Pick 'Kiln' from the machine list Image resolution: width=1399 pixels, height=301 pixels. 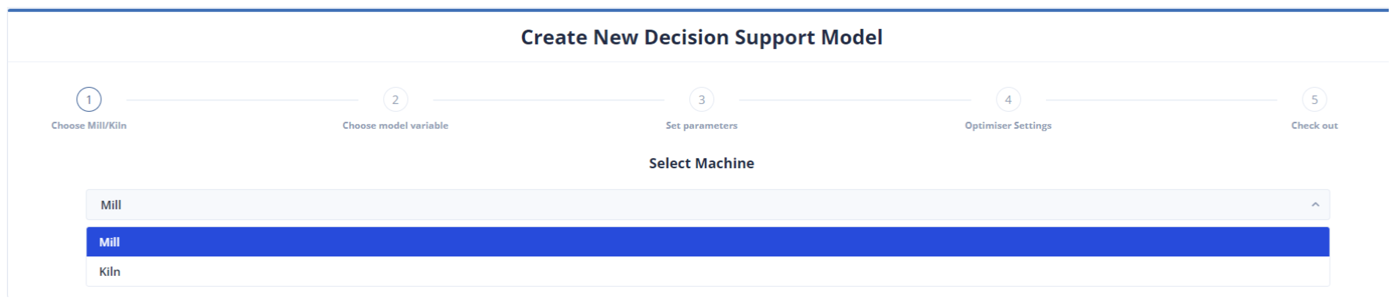click(706, 272)
